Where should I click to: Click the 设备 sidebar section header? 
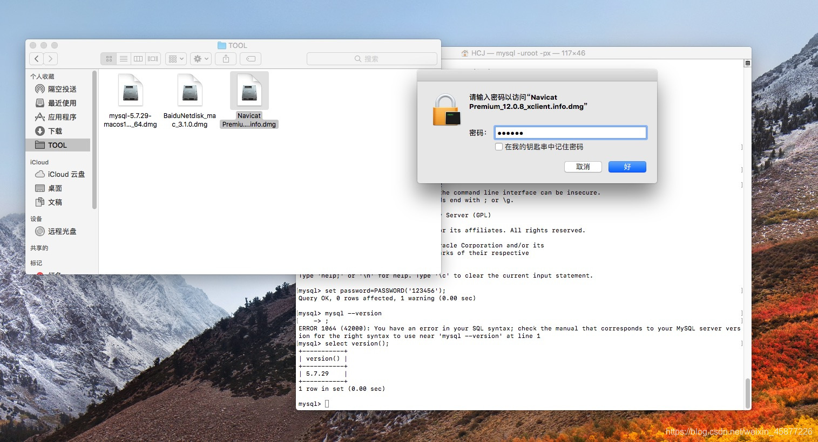tap(36, 219)
